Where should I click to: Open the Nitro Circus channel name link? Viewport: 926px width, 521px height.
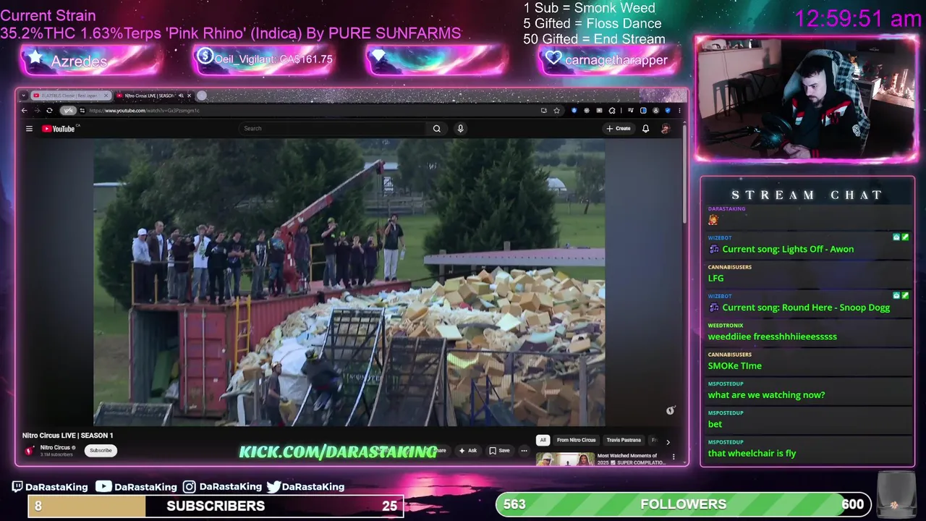56,447
